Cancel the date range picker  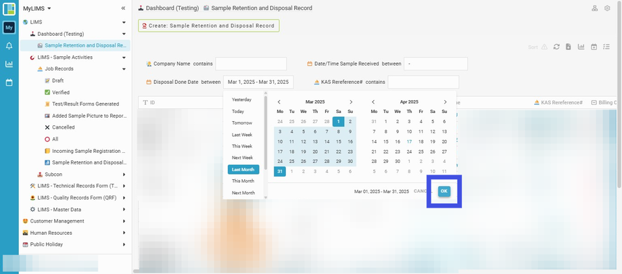click(423, 191)
